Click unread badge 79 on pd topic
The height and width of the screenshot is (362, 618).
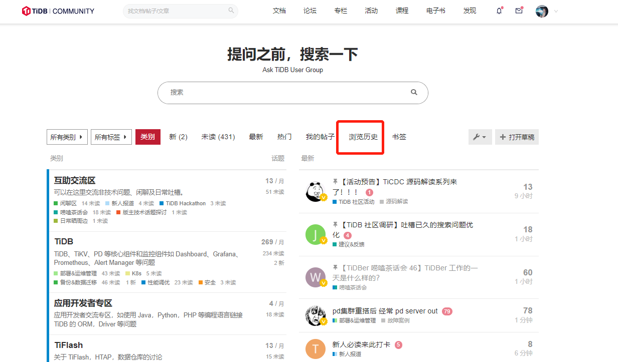click(447, 311)
